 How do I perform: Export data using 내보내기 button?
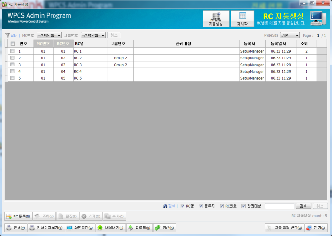point(111,227)
